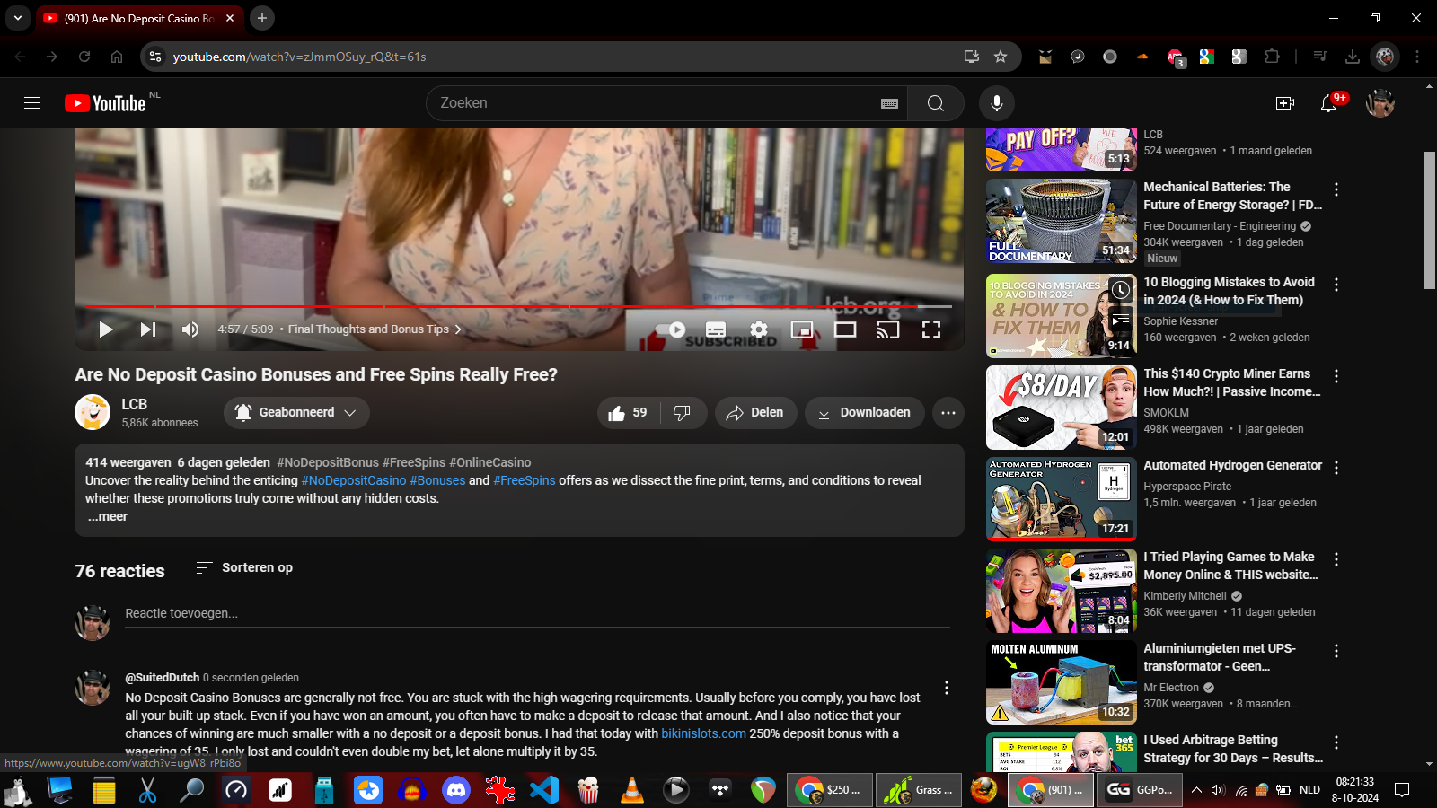This screenshot has height=808, width=1437.
Task: Focus the Reactie toevoegen comment field
Action: click(x=537, y=614)
